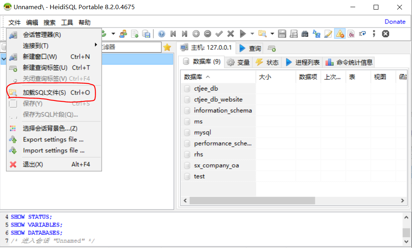
Task: Open the user manager toolbar icon
Action: (x=123, y=34)
